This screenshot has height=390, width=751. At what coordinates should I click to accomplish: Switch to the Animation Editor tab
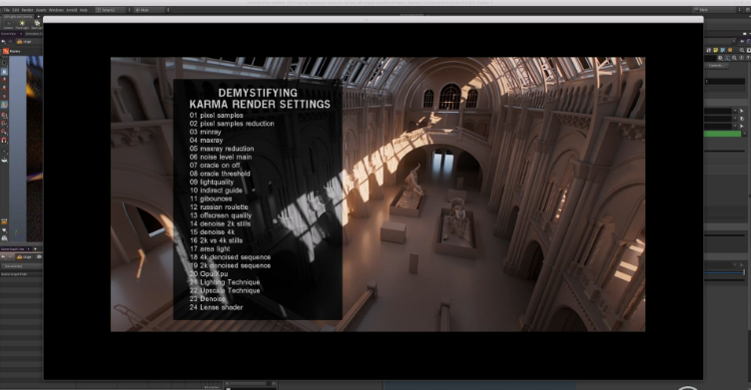point(34,34)
